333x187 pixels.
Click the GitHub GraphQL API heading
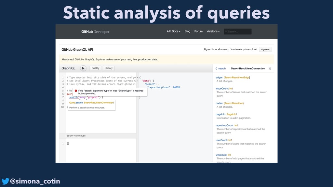pos(77,50)
